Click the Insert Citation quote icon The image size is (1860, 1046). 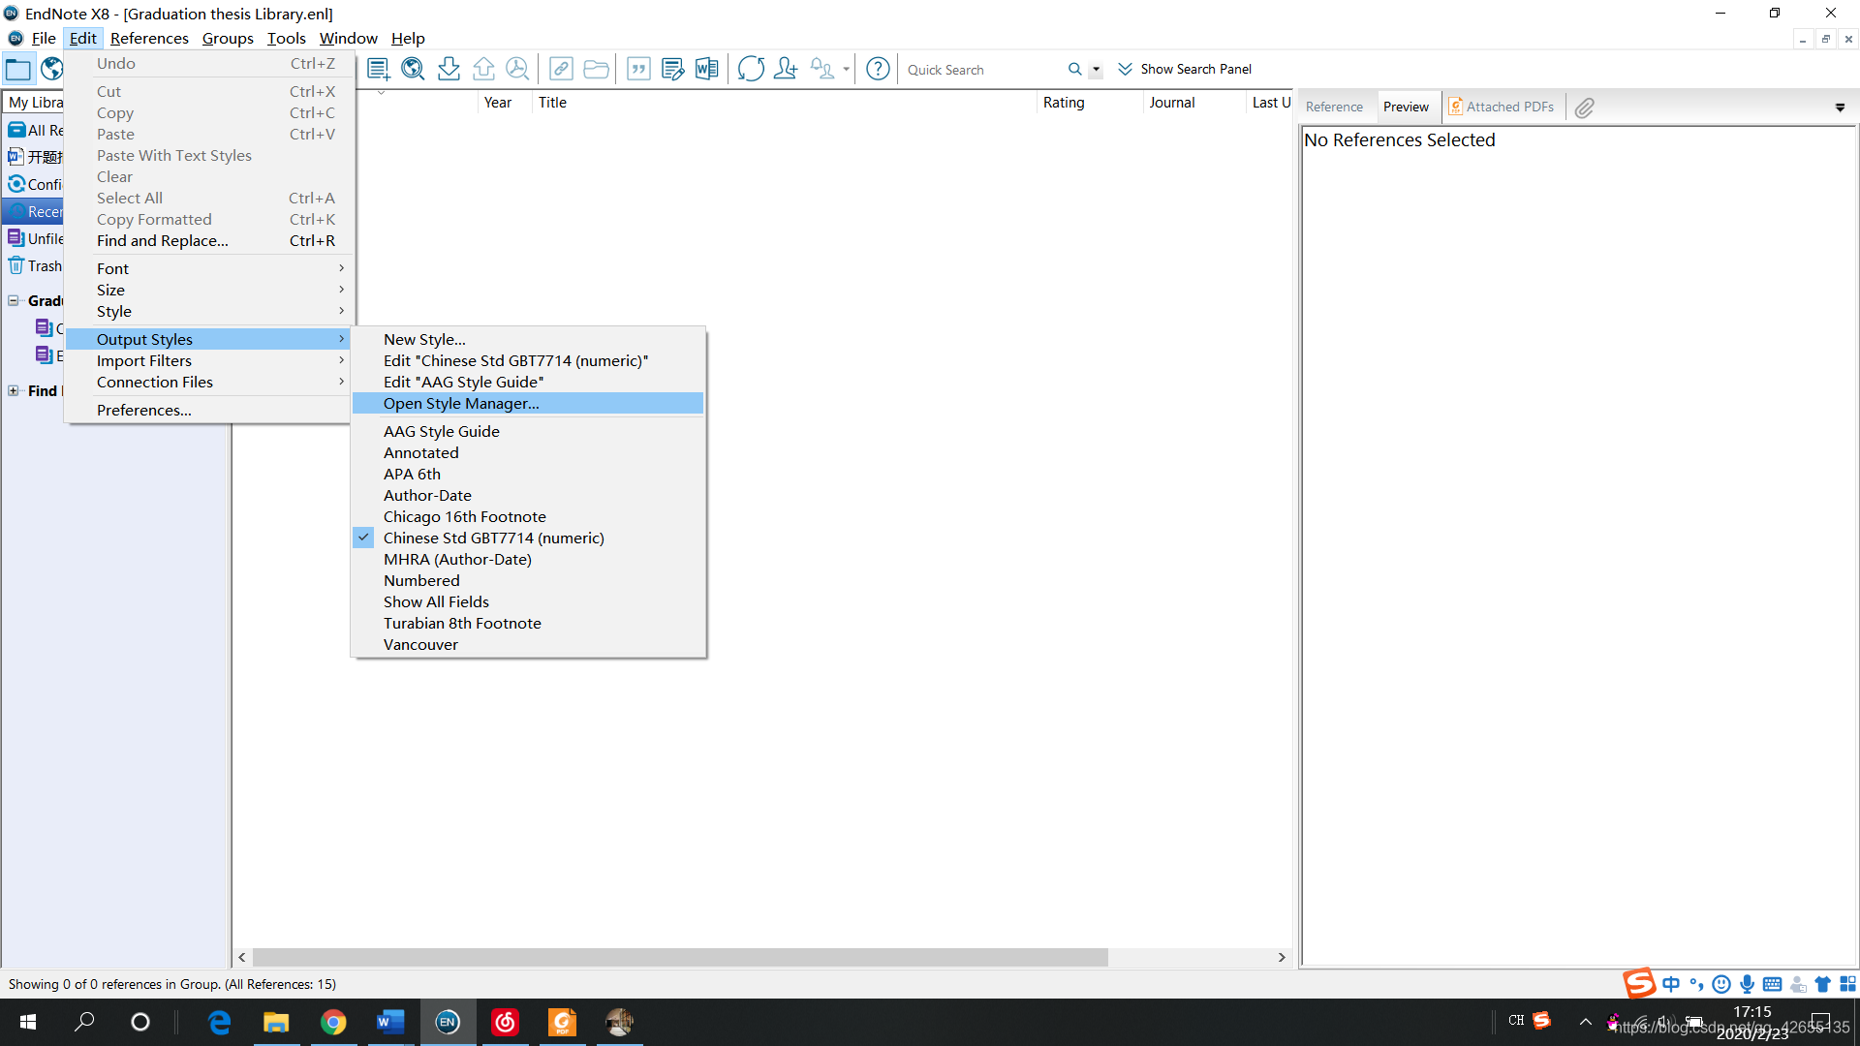coord(638,69)
